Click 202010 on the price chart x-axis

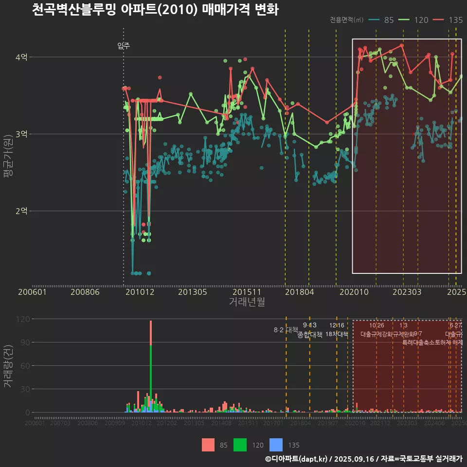354,292
